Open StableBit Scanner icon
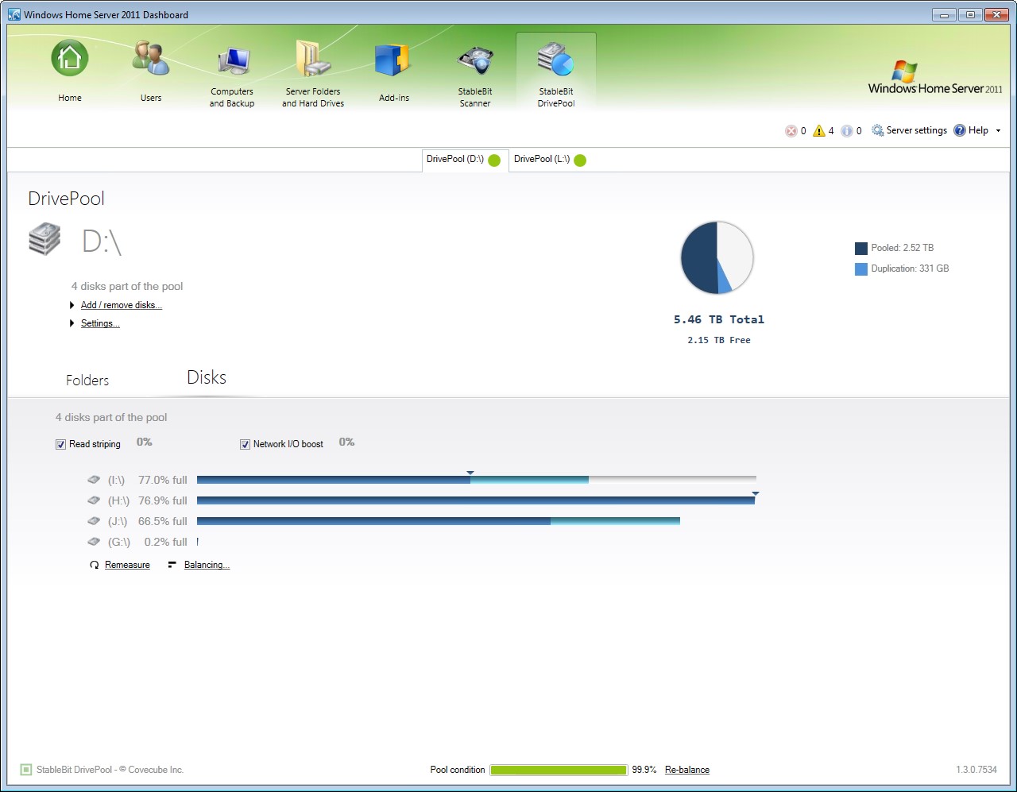The height and width of the screenshot is (792, 1017). click(x=475, y=62)
